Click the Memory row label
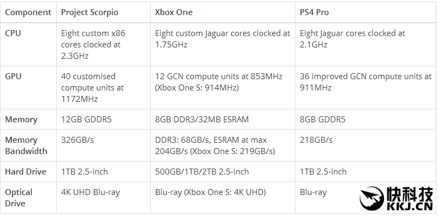This screenshot has height=216, width=438. click(21, 120)
